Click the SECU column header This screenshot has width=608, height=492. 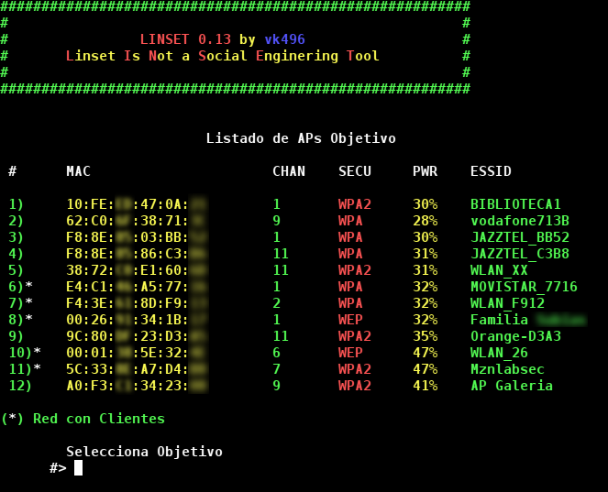point(355,171)
